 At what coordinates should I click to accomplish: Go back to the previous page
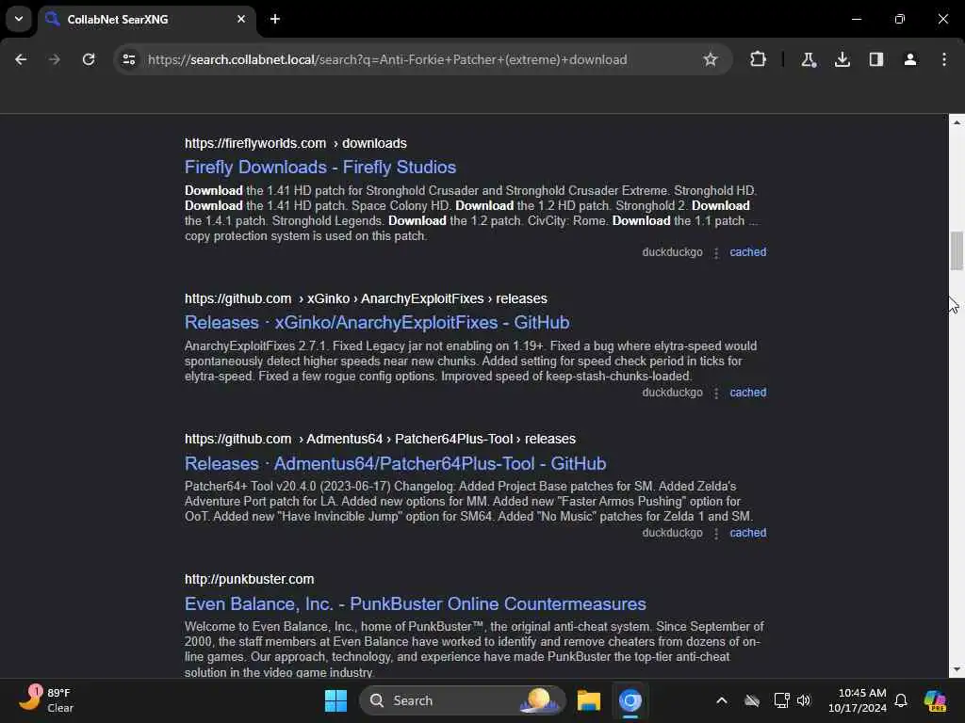[x=21, y=59]
